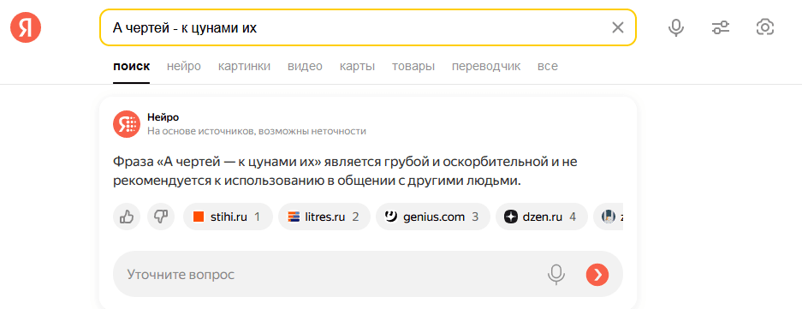Click the answer text starting with 'Фраза'

click(x=345, y=171)
